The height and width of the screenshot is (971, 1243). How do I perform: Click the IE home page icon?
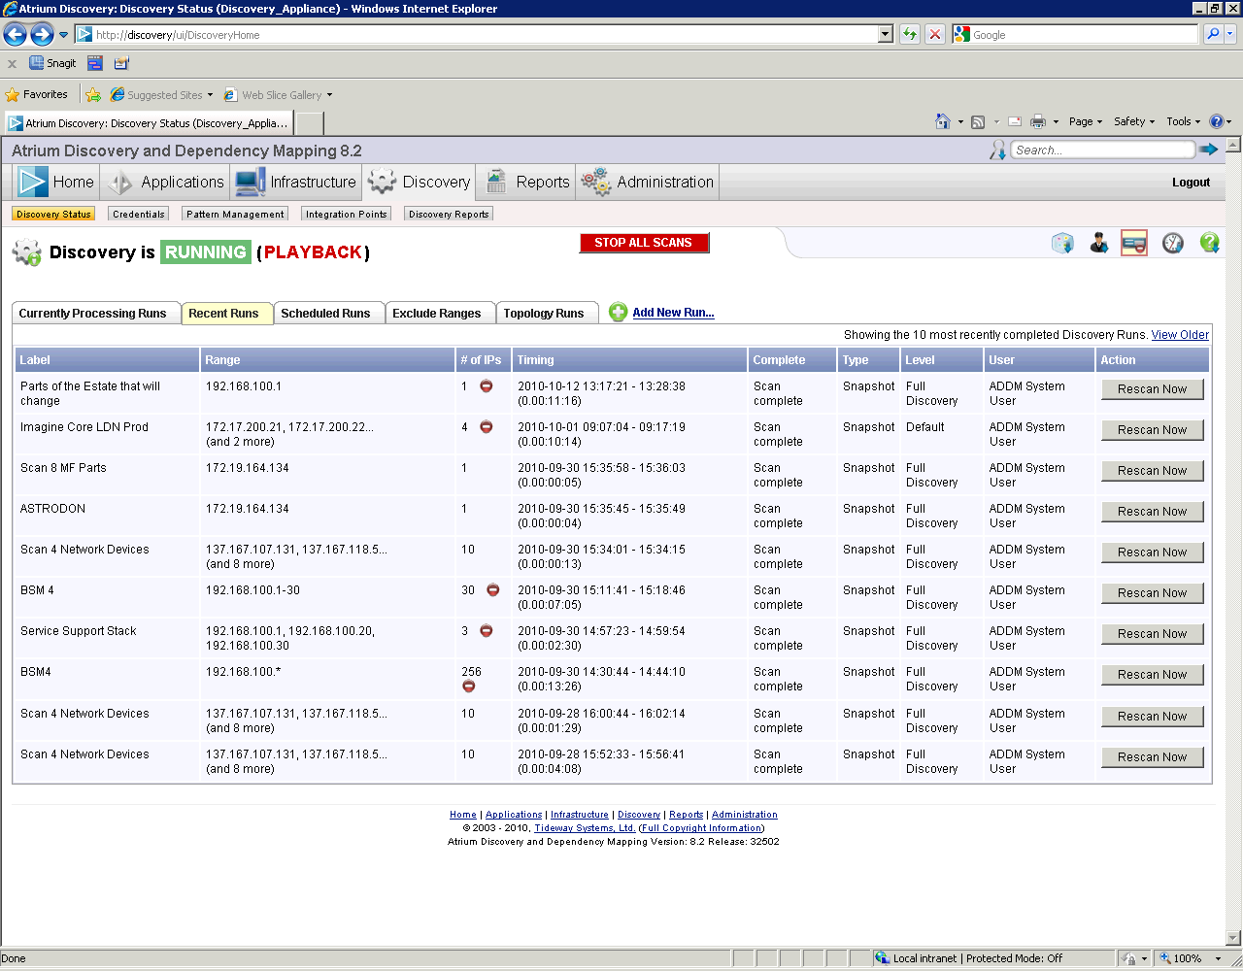click(943, 121)
